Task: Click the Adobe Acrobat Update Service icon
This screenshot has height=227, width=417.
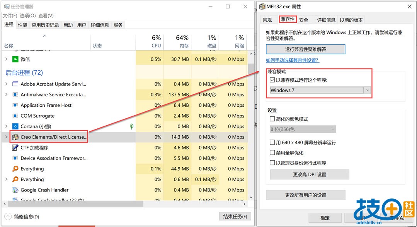Action: coord(15,84)
